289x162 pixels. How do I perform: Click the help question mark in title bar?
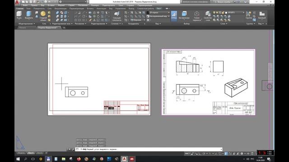pyautogui.click(x=246, y=2)
